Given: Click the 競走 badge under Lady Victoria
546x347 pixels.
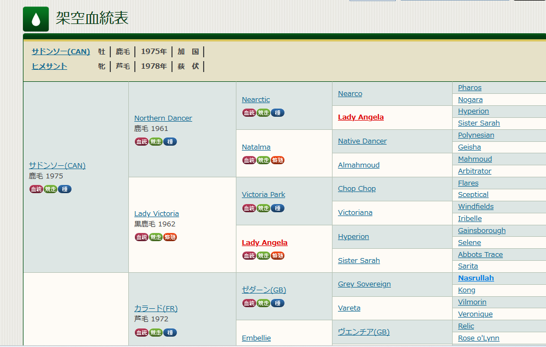Looking at the screenshot, I should (156, 237).
